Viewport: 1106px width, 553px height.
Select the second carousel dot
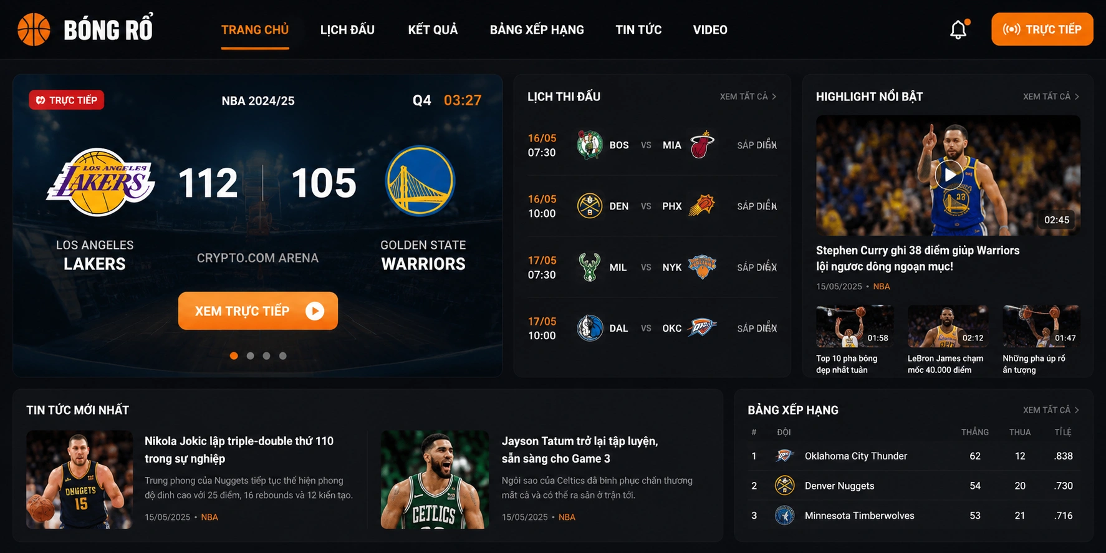(x=250, y=356)
